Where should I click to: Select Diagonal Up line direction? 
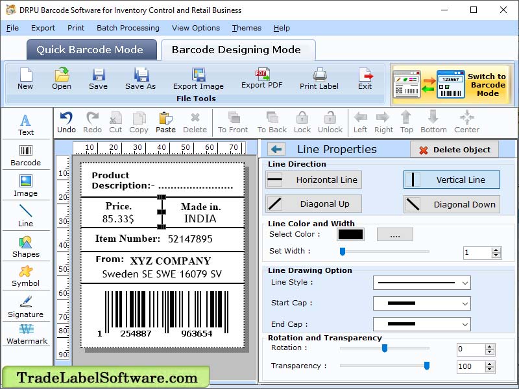(313, 204)
